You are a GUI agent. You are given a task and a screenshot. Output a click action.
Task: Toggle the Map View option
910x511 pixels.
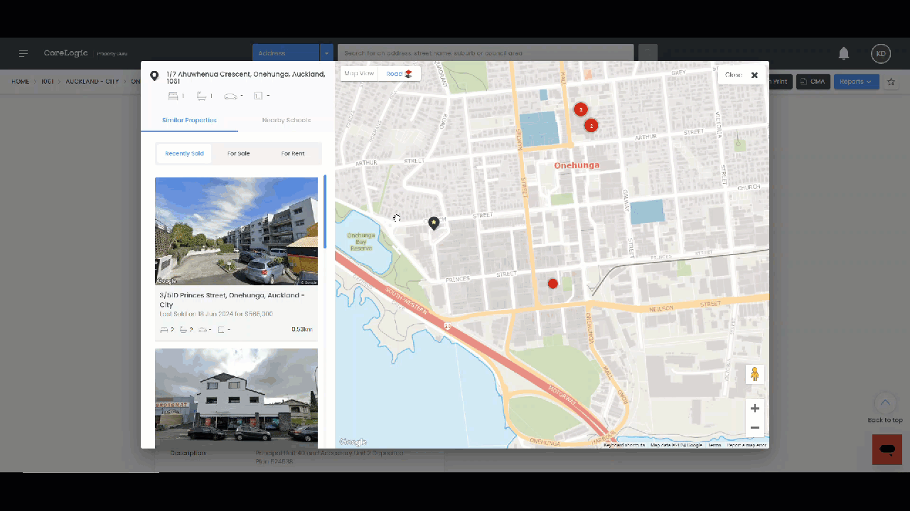point(359,74)
